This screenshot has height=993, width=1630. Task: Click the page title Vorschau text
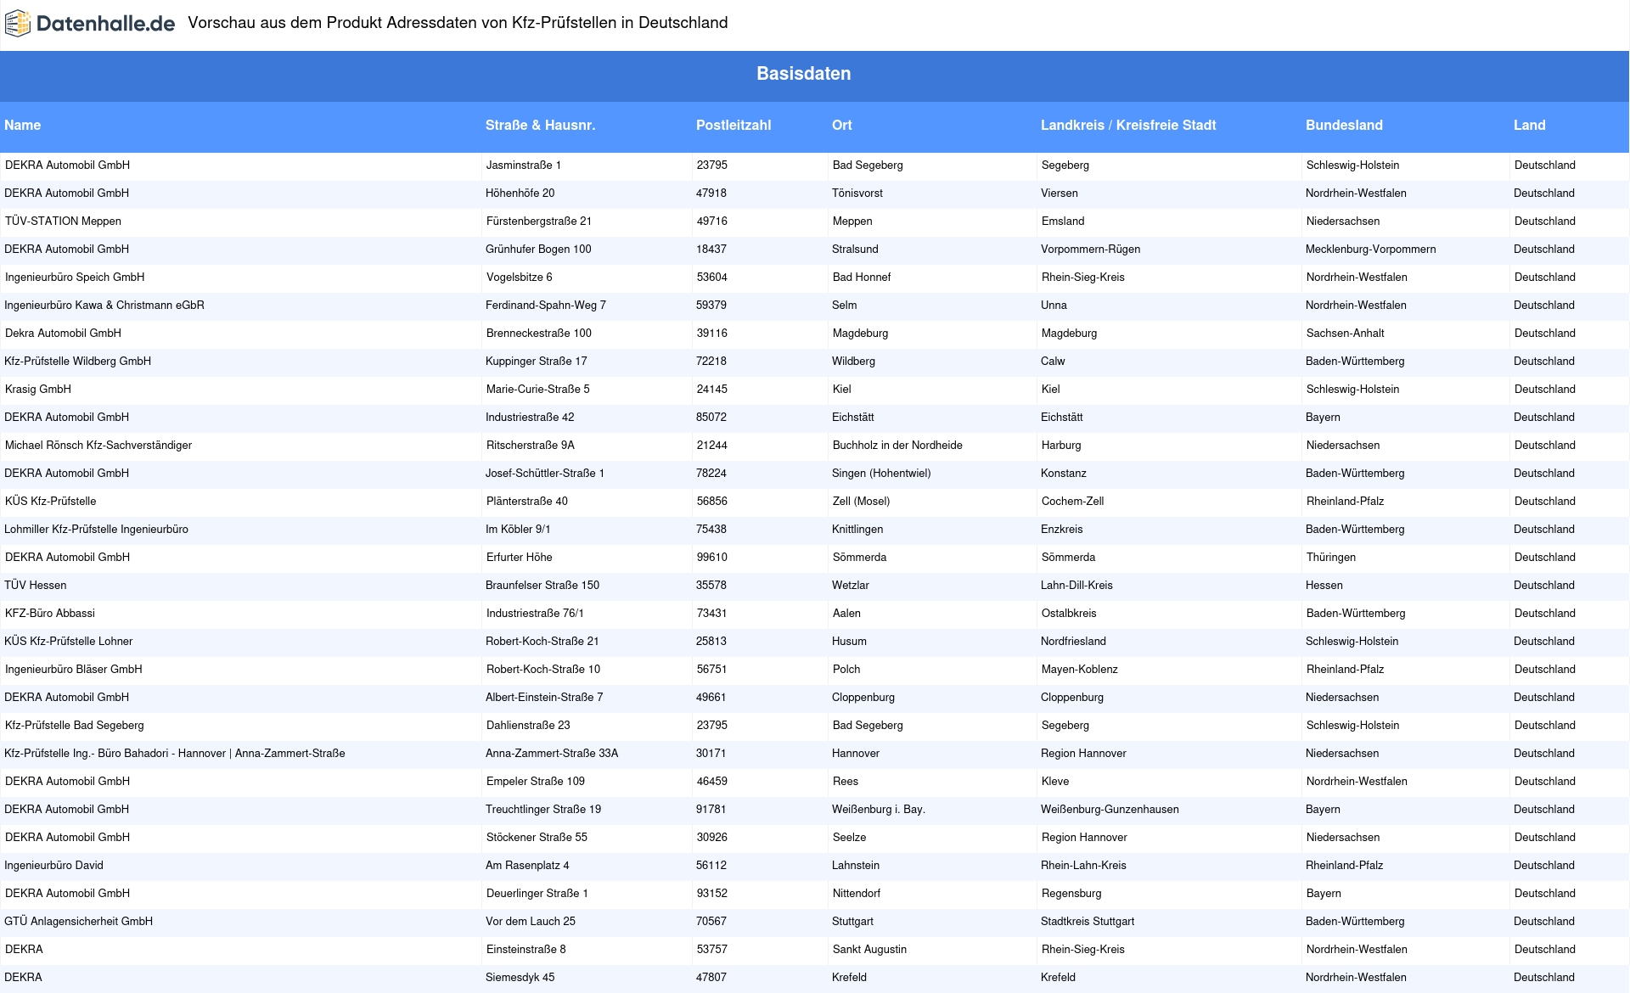tap(458, 23)
